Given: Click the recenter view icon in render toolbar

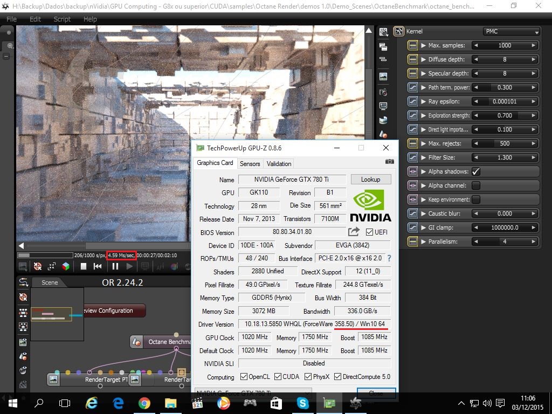Looking at the screenshot, I should pyautogui.click(x=38, y=266).
